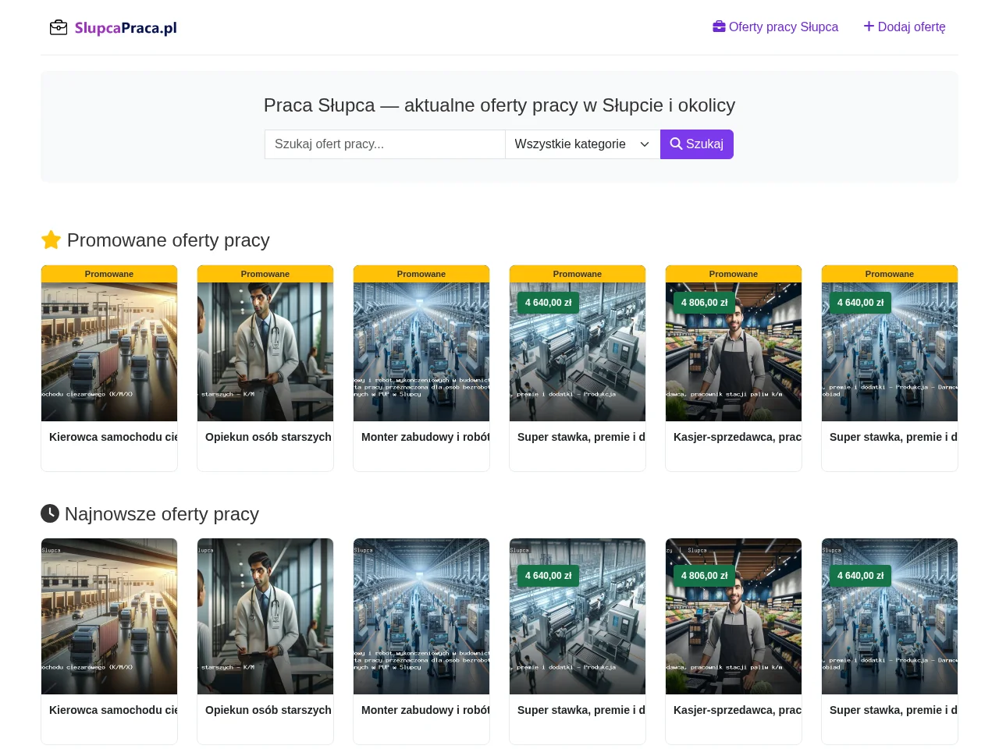This screenshot has width=999, height=749.
Task: Click the magnifier icon in Szukaj button
Action: click(676, 144)
